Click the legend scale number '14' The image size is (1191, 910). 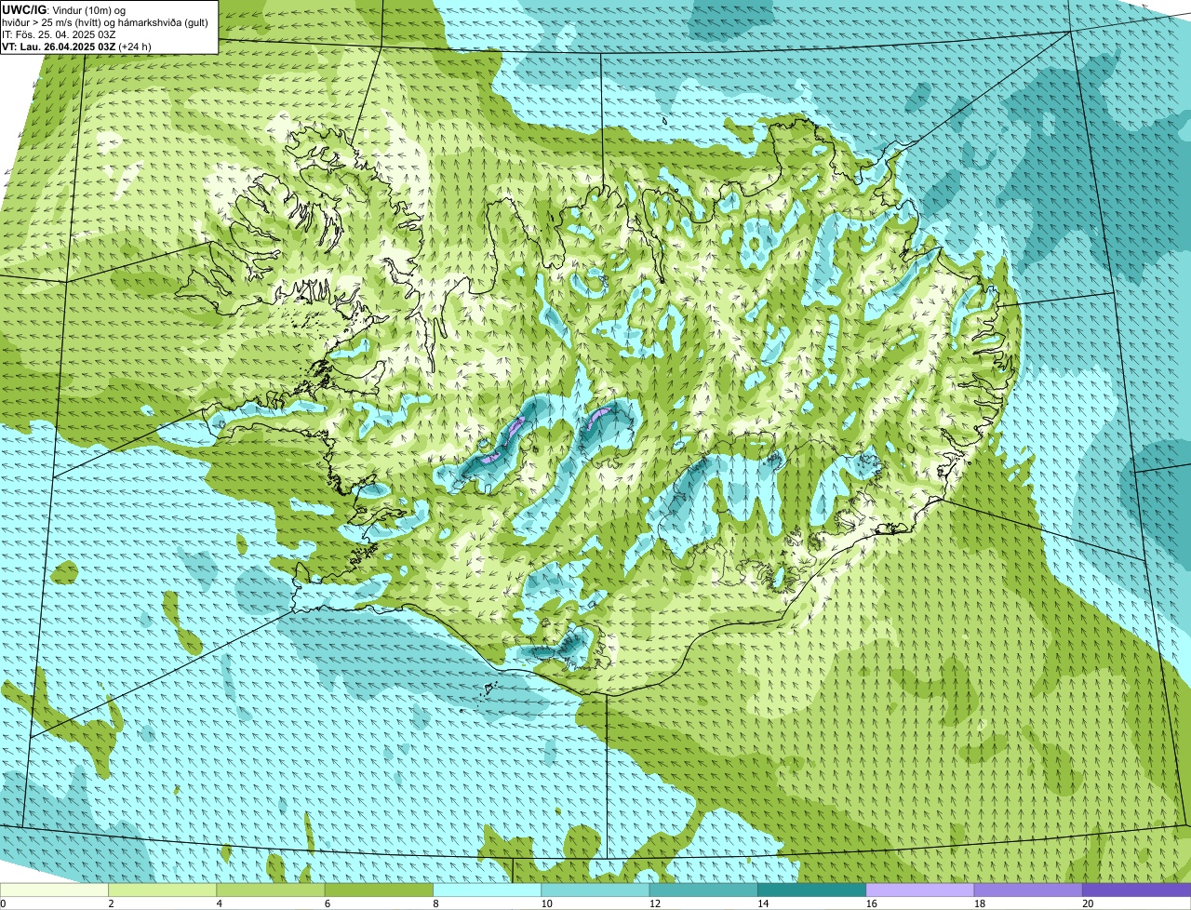tap(763, 903)
